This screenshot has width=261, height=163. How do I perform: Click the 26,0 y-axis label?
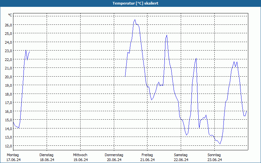click(x=8, y=25)
